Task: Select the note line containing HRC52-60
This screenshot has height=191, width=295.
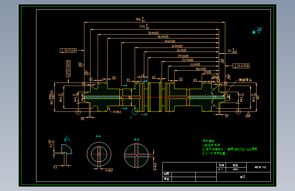Action: (230, 149)
